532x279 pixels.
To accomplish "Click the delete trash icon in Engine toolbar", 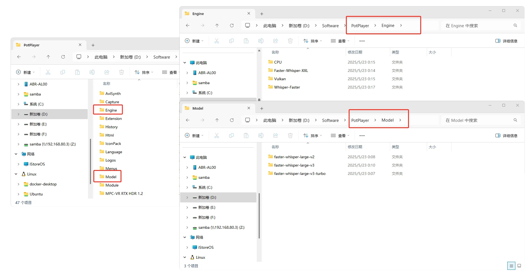I will 290,41.
